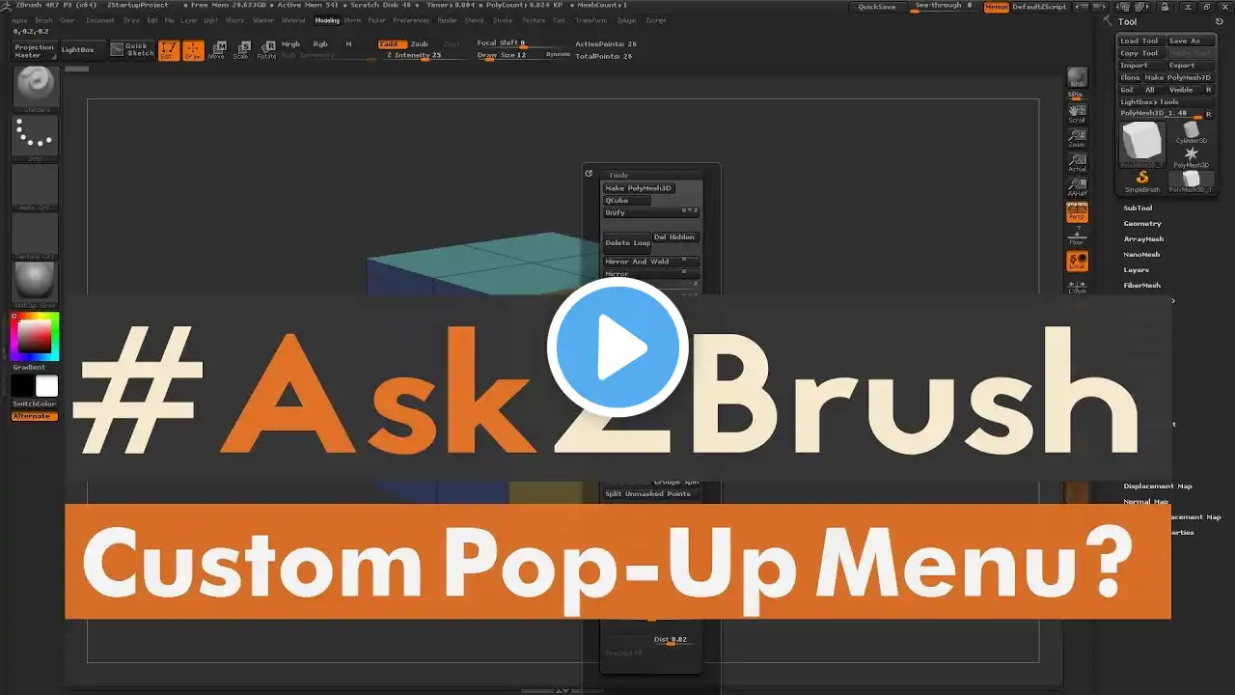Toggle the Alternate button

35,416
